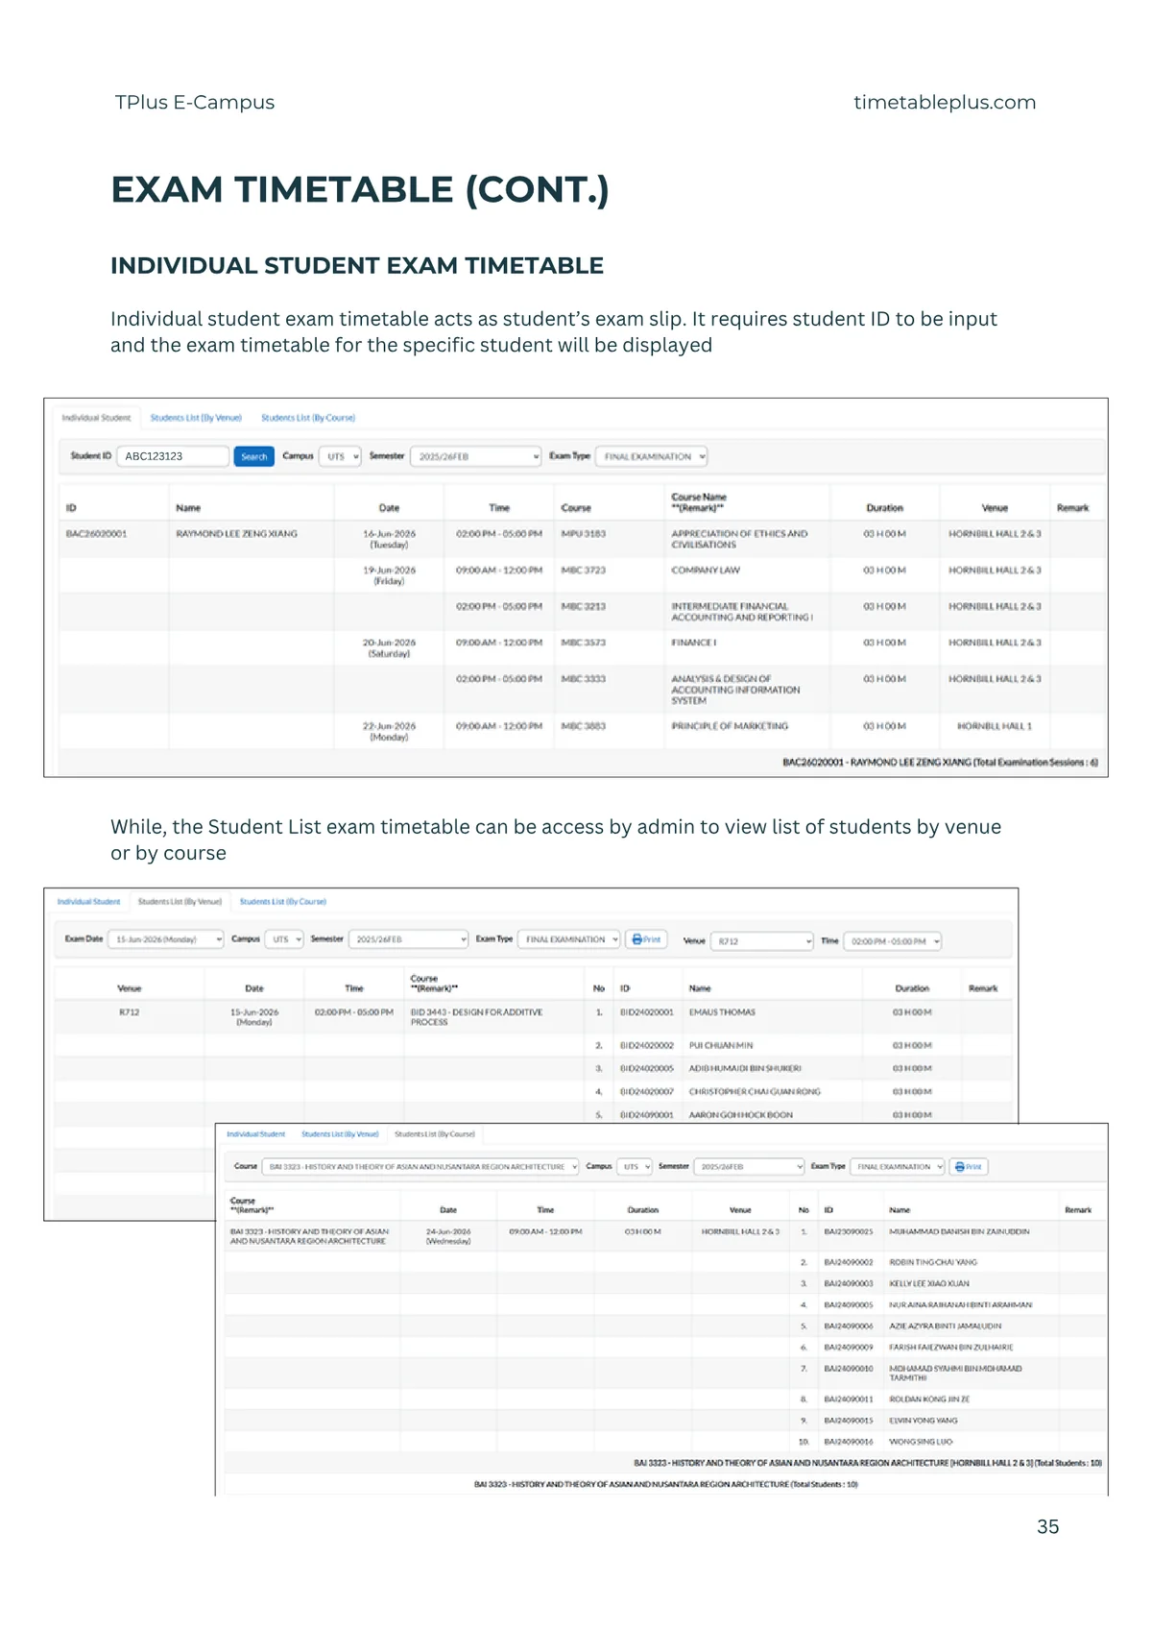
Task: Click student name PUI CHUAN MIN
Action: 721,1045
